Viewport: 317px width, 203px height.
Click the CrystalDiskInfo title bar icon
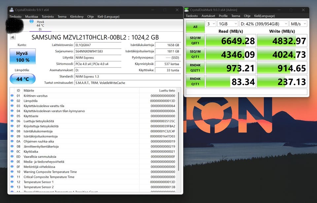12,10
